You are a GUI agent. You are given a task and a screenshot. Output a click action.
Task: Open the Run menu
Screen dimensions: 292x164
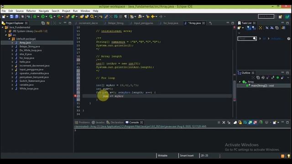click(75, 11)
